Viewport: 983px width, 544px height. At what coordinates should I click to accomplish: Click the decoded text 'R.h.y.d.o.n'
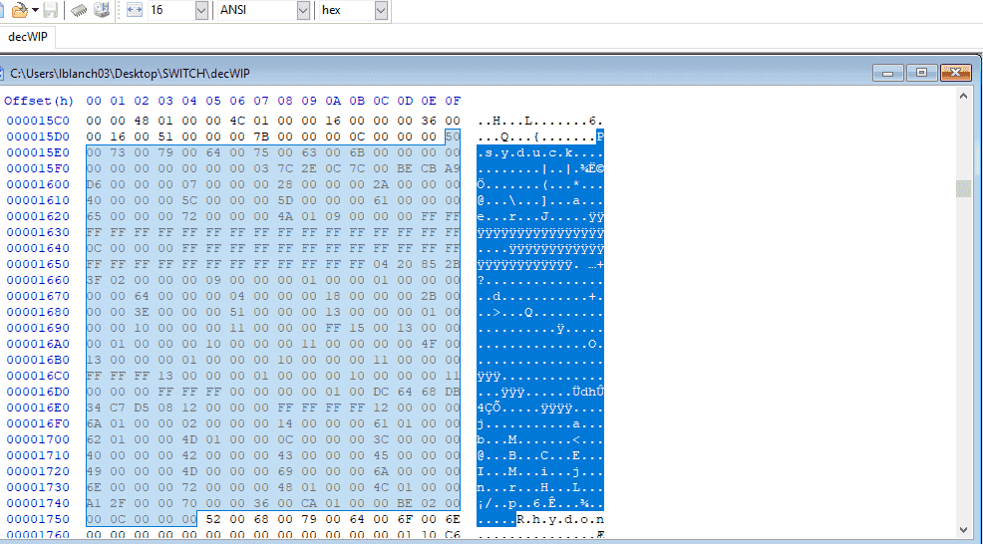click(560, 519)
